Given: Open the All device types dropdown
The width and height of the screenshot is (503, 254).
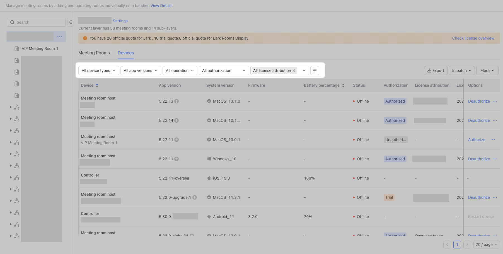Looking at the screenshot, I should (98, 71).
